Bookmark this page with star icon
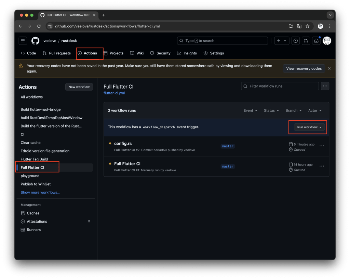The height and width of the screenshot is (279, 350). [x=308, y=26]
